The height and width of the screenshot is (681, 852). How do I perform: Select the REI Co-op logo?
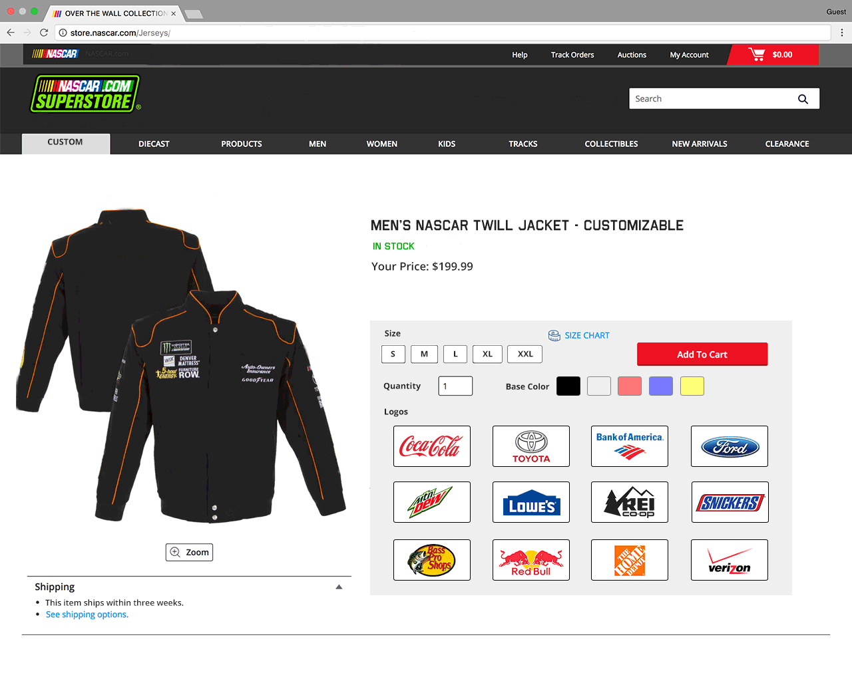[x=630, y=502]
